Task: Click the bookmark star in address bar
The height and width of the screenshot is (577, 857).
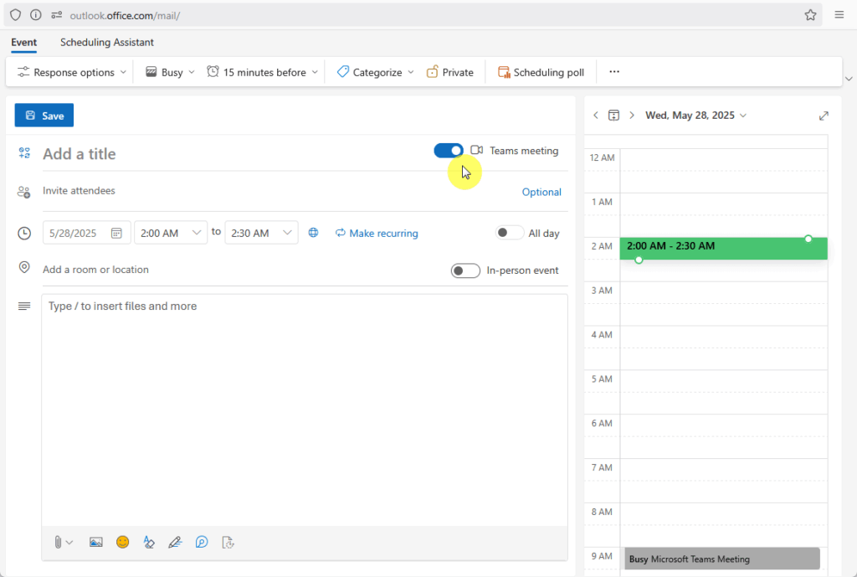Action: point(810,15)
